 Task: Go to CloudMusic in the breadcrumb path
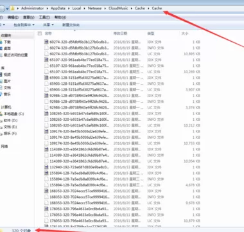click(x=118, y=8)
